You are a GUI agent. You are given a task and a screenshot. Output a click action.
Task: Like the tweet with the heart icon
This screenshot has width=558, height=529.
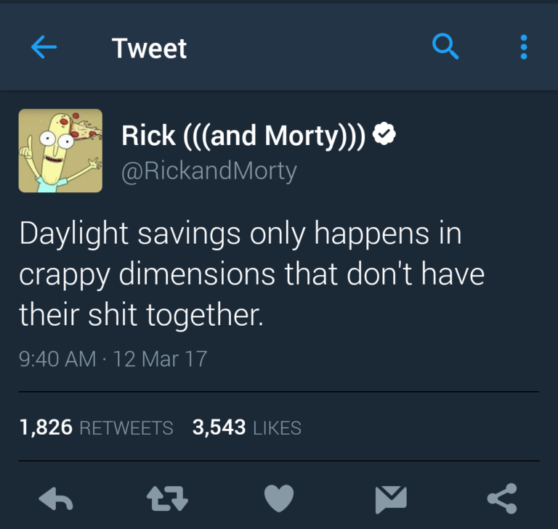tap(279, 498)
